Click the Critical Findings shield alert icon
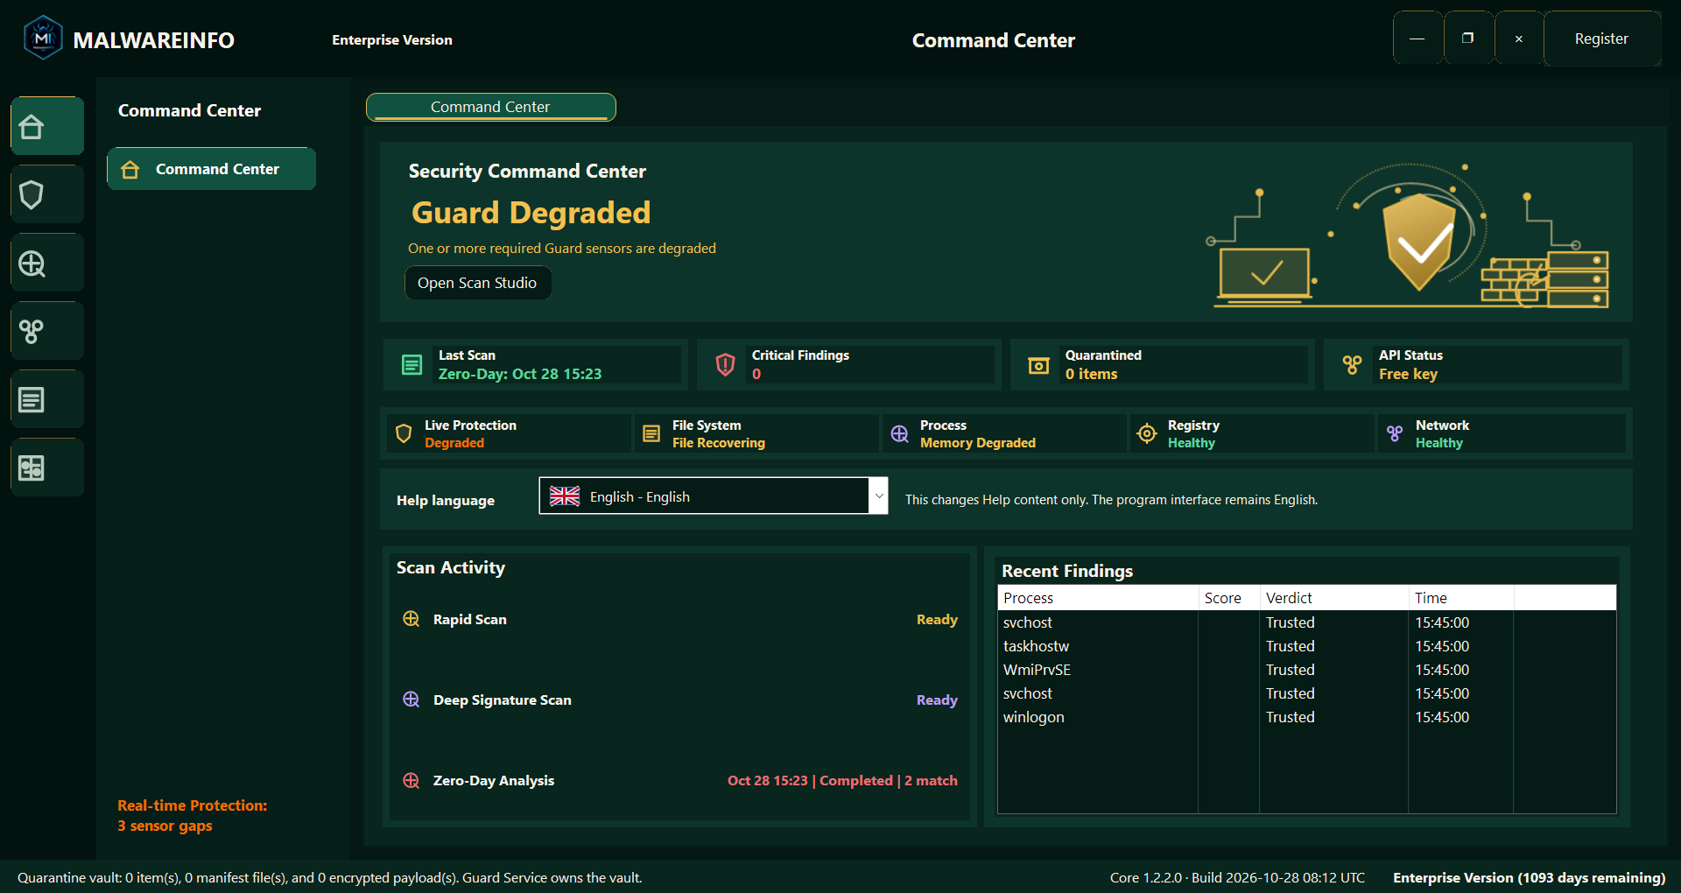 [x=725, y=365]
